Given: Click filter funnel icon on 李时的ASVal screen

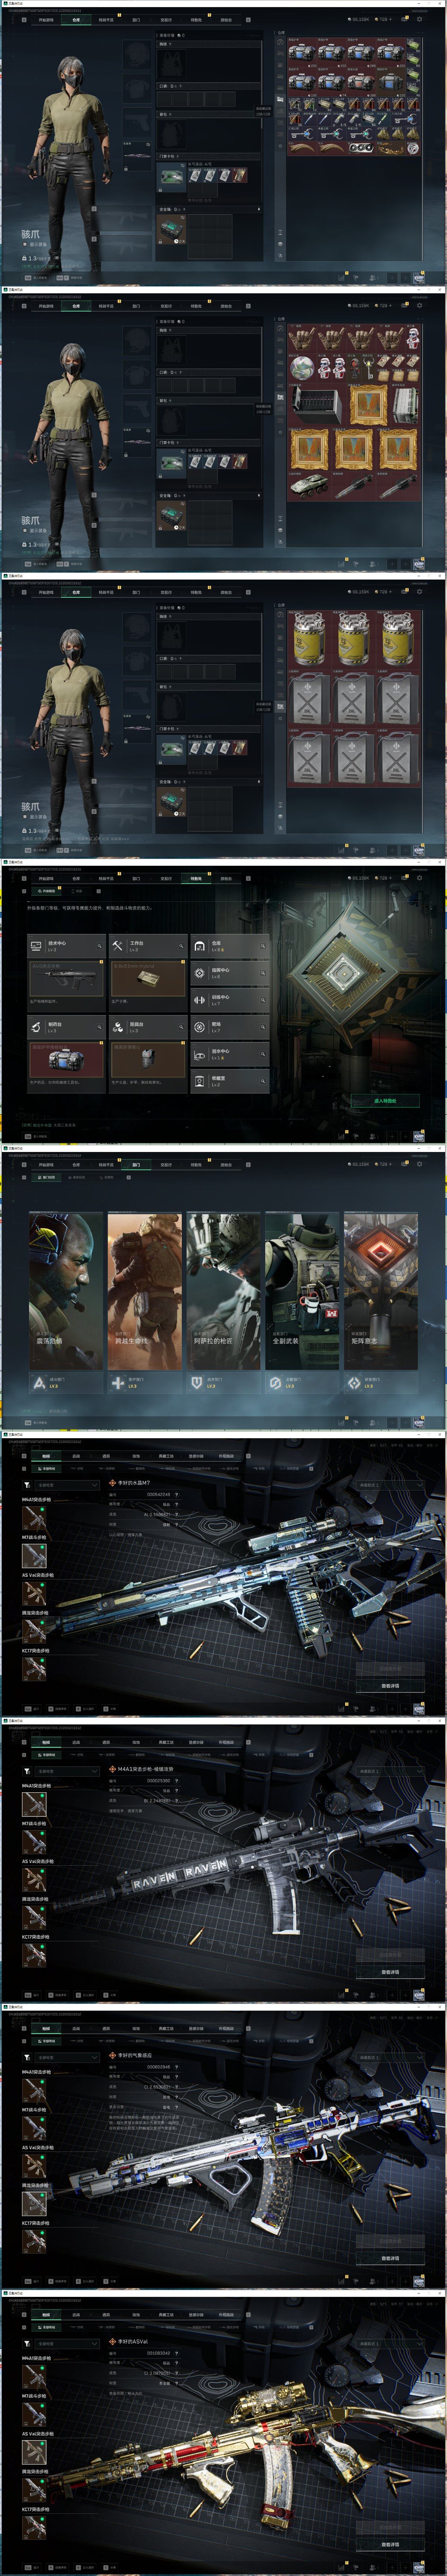Looking at the screenshot, I should 26,2343.
